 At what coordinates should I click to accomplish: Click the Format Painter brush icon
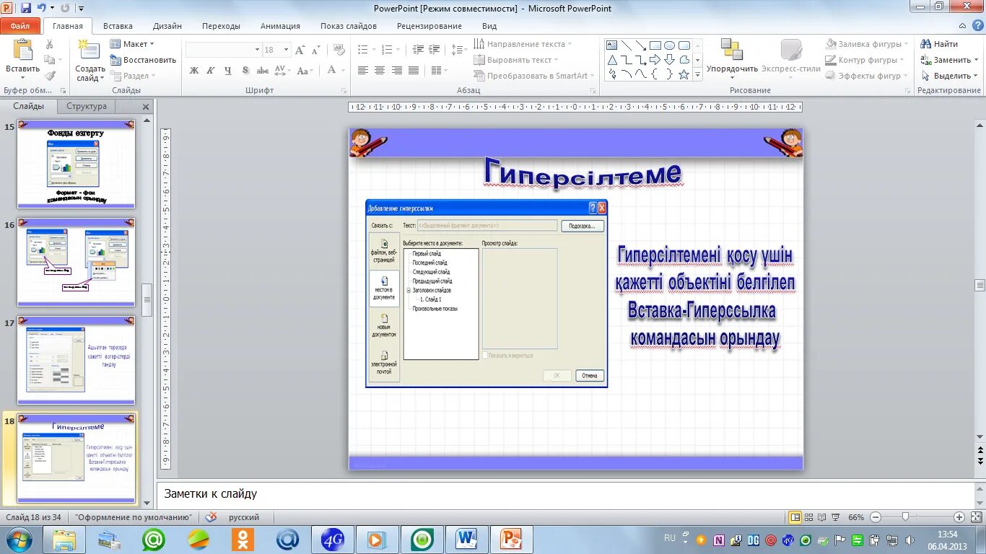coord(50,75)
